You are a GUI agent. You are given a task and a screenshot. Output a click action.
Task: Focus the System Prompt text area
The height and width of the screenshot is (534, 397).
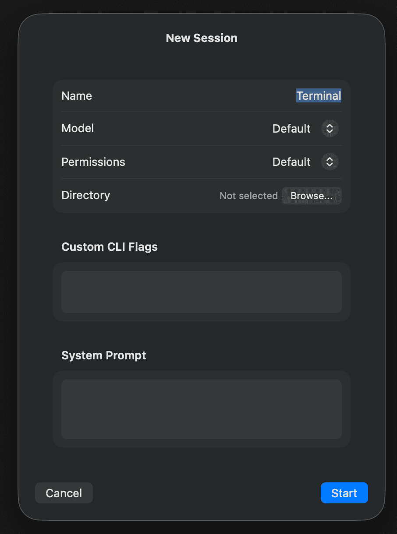point(201,409)
